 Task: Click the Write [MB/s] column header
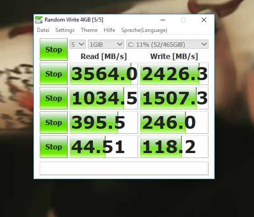[x=174, y=56]
